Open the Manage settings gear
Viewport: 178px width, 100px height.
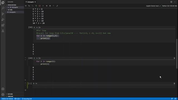[x=3, y=94]
